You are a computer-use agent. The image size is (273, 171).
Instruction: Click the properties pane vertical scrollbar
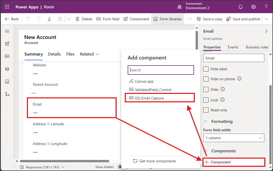click(270, 124)
